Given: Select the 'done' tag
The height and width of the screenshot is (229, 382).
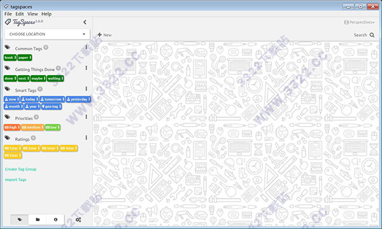Looking at the screenshot, I should pyautogui.click(x=10, y=78).
